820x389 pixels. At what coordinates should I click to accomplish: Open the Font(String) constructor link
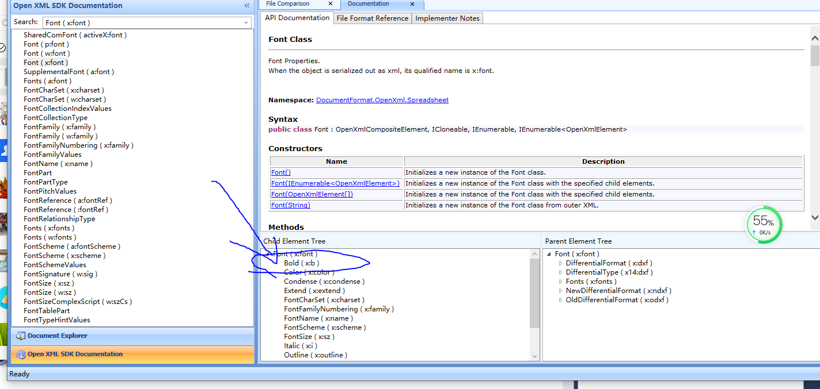tap(291, 205)
